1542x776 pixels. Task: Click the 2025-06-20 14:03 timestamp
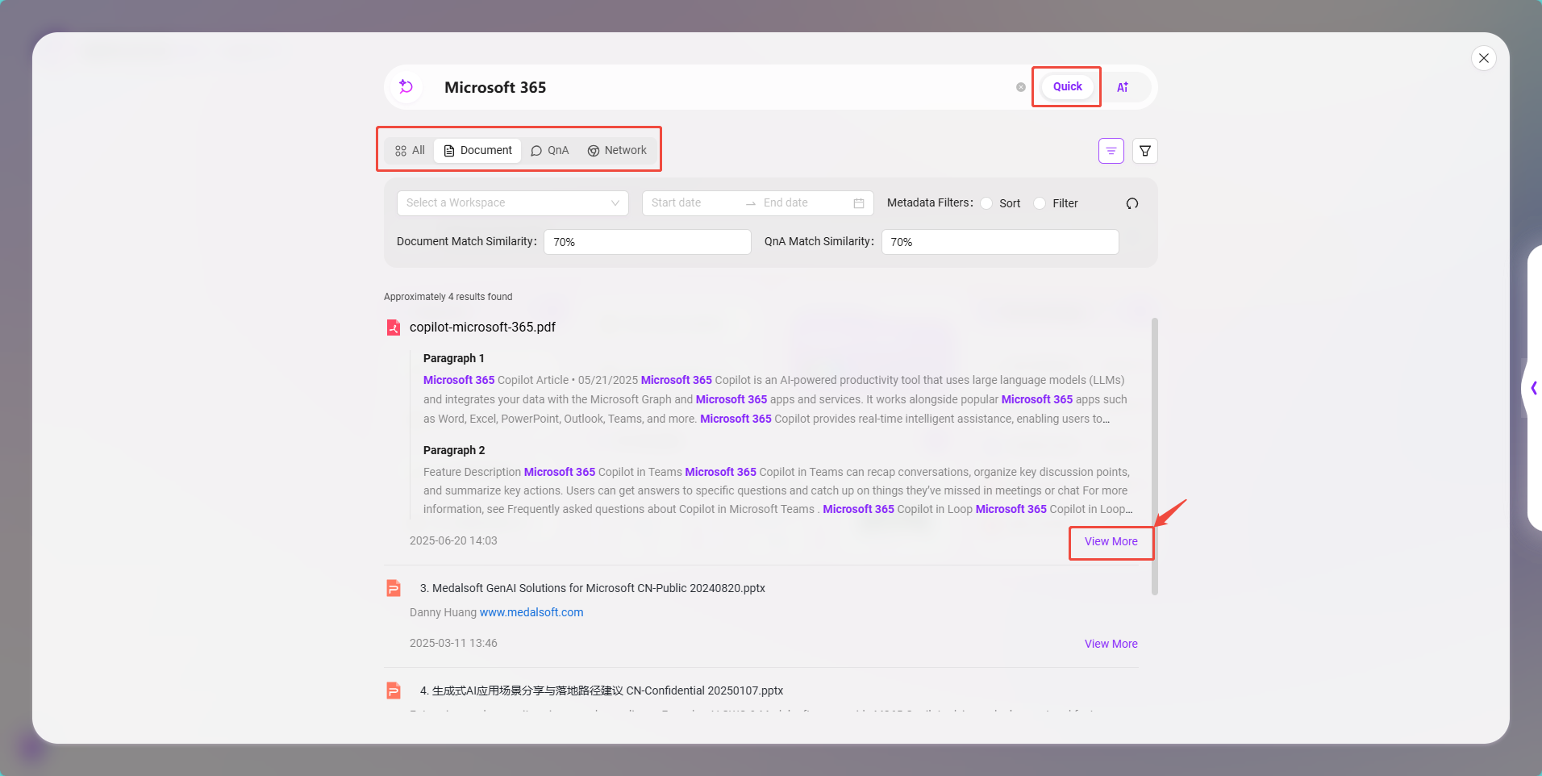[453, 541]
